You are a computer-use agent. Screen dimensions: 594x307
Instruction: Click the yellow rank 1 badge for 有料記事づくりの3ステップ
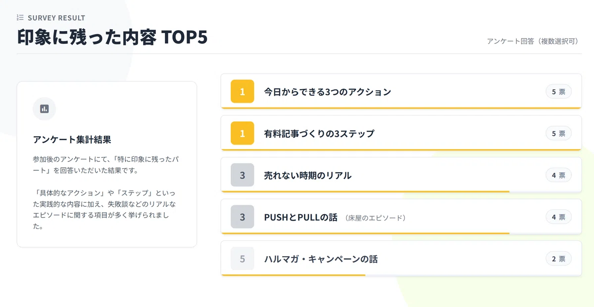[x=243, y=133]
